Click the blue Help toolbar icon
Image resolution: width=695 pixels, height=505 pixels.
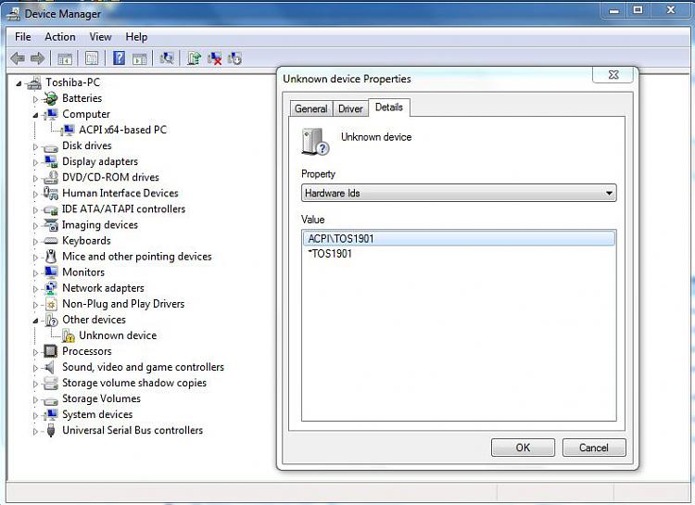click(119, 58)
